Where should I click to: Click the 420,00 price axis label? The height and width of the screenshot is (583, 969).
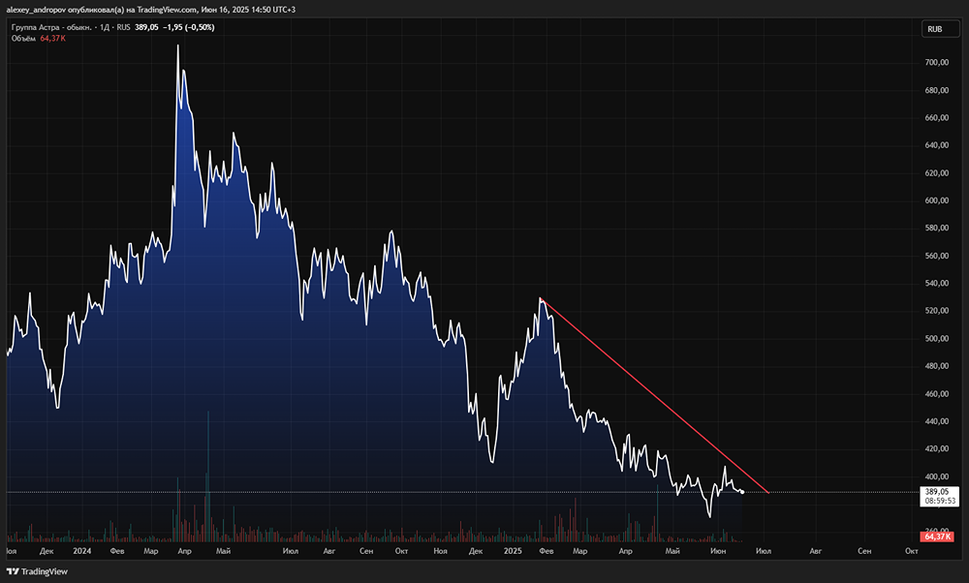(937, 448)
